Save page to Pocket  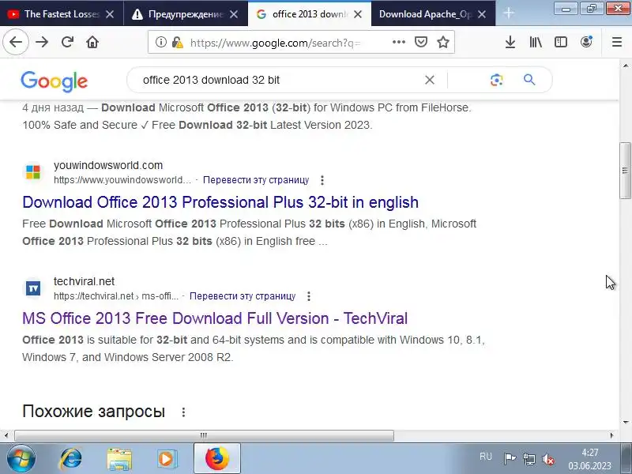[421, 42]
